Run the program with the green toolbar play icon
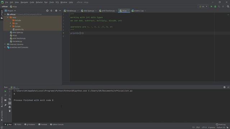230x129 pixels. [x=211, y=6]
